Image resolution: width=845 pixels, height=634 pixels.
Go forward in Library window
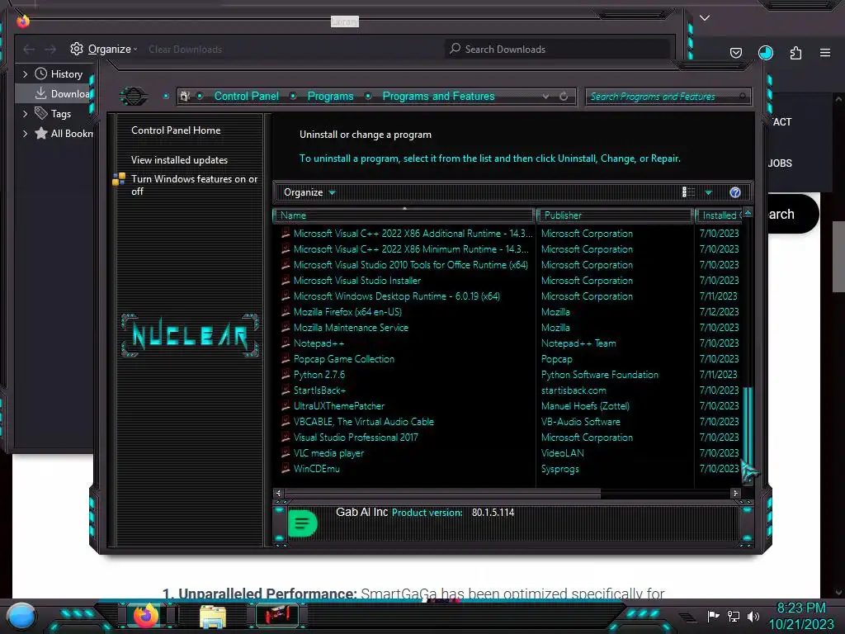click(50, 49)
